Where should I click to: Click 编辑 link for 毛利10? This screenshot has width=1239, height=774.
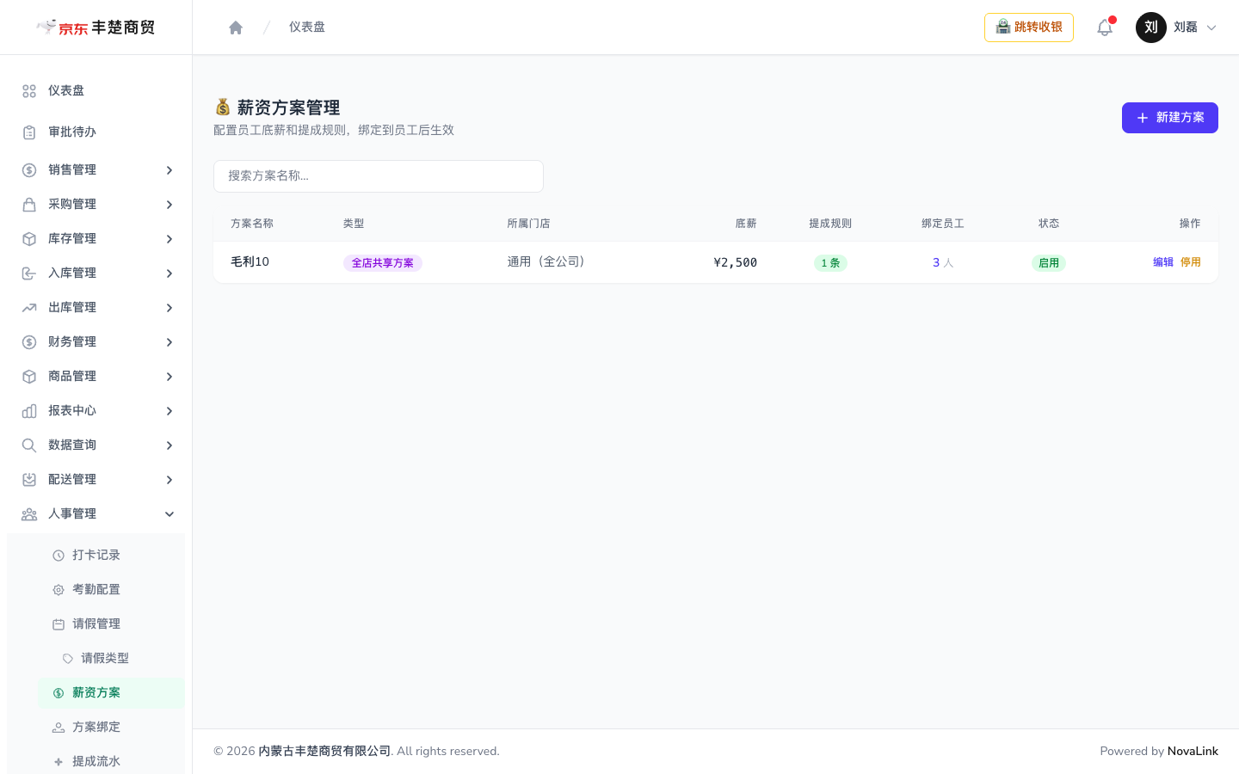tap(1163, 262)
